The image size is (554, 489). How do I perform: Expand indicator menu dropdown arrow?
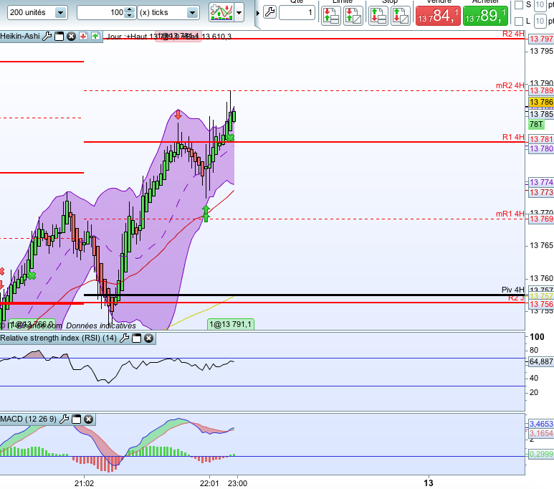click(x=239, y=13)
